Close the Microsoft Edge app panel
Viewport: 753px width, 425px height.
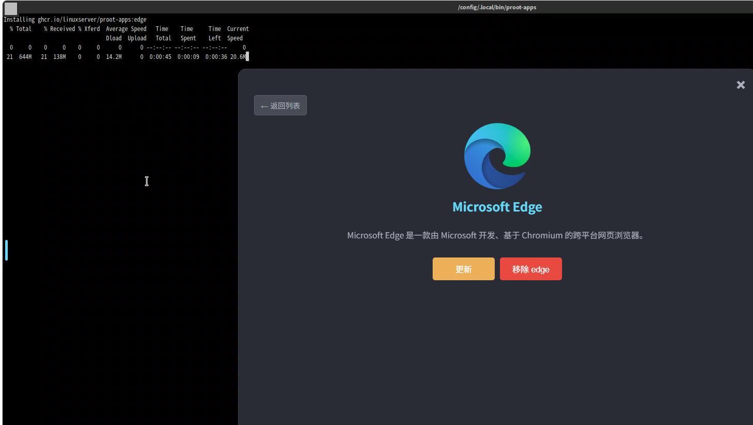741,85
